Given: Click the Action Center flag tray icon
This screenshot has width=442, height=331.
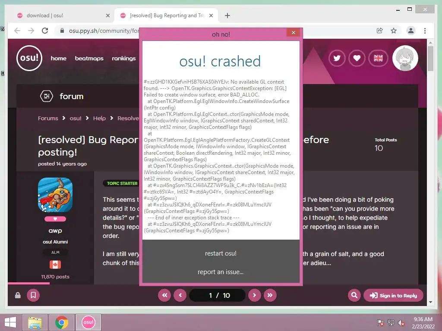Looking at the screenshot, I should pyautogui.click(x=381, y=322).
